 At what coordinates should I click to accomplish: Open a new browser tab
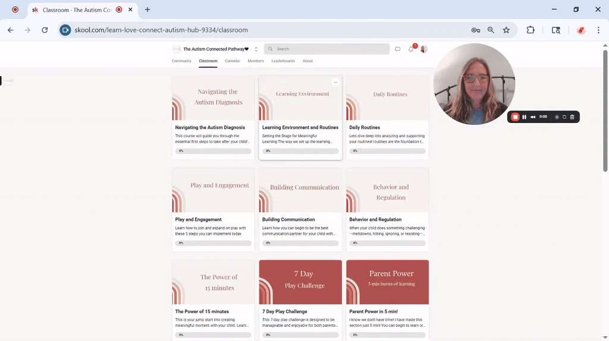point(147,10)
